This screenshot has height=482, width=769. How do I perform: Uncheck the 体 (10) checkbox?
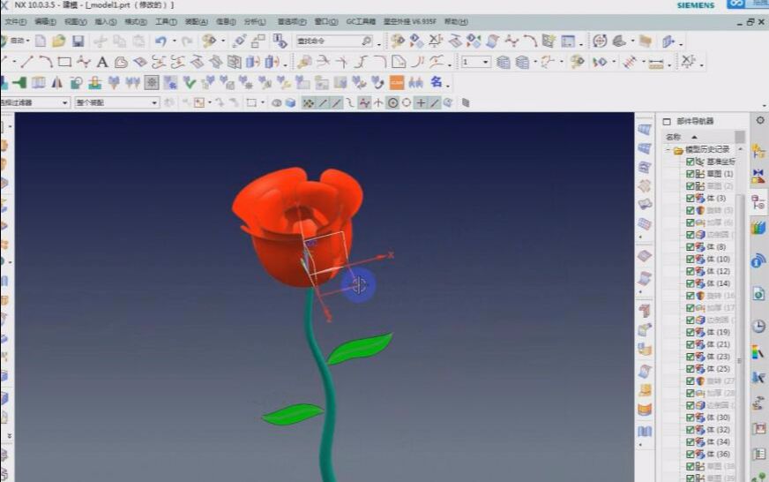[x=690, y=260]
